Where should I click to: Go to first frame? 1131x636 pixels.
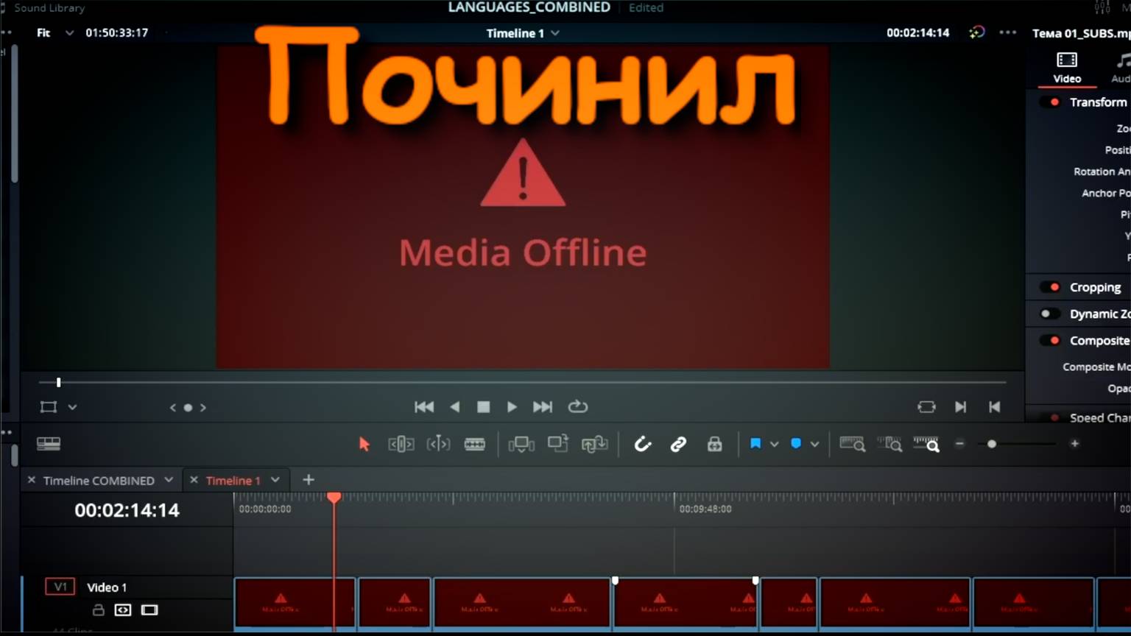tap(424, 407)
